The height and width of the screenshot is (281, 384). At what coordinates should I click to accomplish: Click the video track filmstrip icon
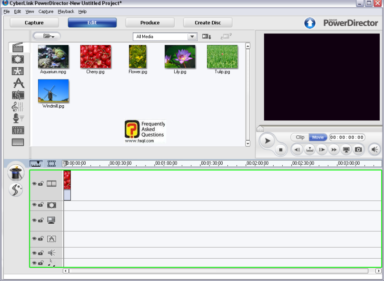pos(51,184)
